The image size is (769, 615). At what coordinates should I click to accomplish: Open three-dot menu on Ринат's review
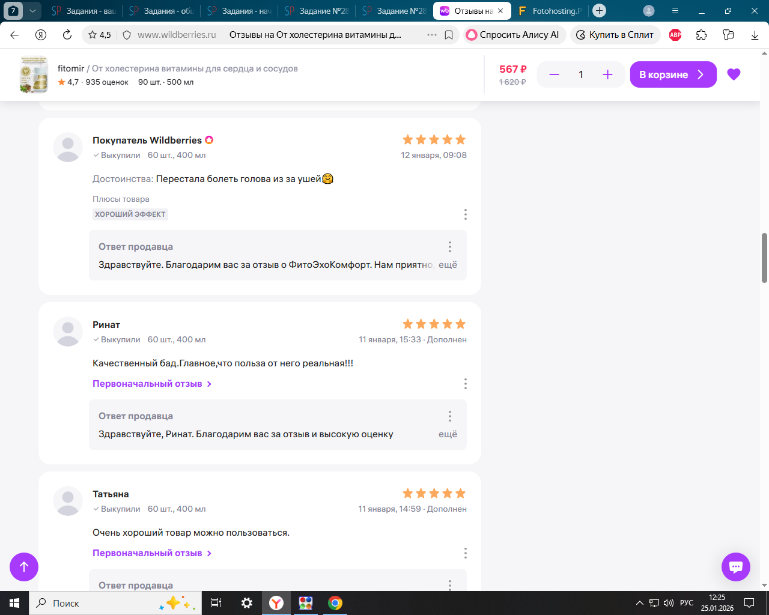click(x=465, y=384)
